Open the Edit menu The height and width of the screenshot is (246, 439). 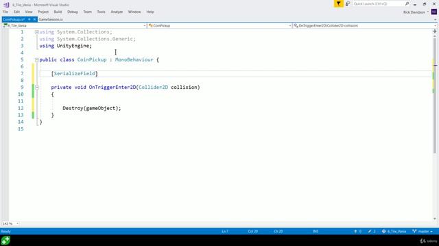(x=16, y=12)
